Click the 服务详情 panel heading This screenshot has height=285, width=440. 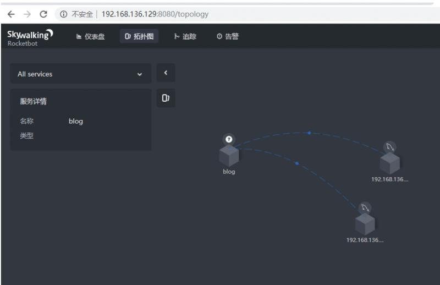tap(34, 101)
